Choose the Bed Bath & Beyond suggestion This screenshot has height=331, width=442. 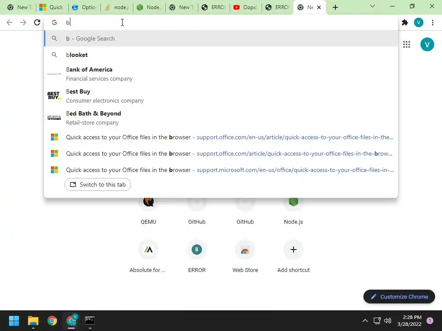[221, 118]
